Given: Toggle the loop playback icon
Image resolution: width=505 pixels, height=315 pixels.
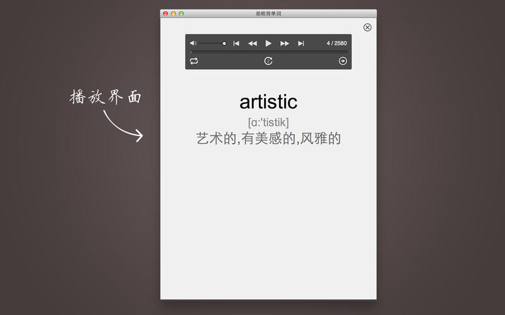Looking at the screenshot, I should 194,61.
